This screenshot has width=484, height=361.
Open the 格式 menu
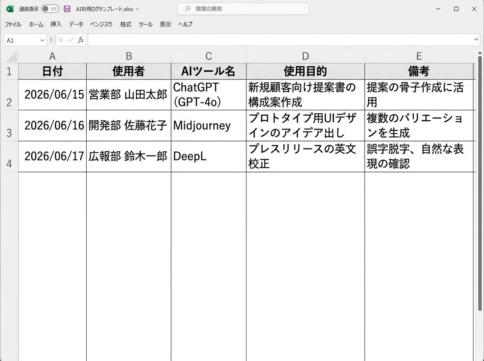click(x=126, y=24)
